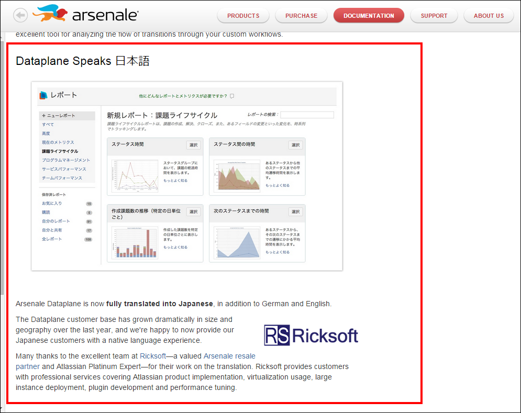Select 課題ライフサイクル in the sidebar

tap(60, 151)
